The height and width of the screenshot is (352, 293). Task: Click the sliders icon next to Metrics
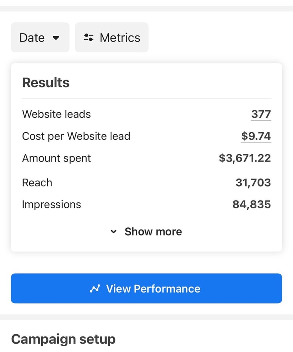coord(89,37)
